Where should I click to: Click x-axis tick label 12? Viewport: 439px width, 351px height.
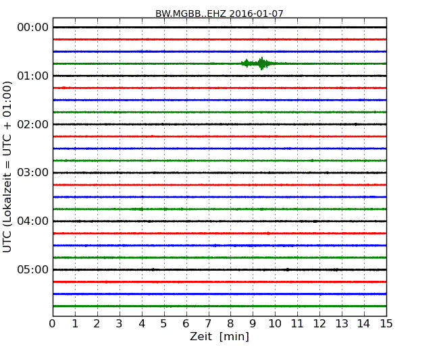pyautogui.click(x=319, y=324)
